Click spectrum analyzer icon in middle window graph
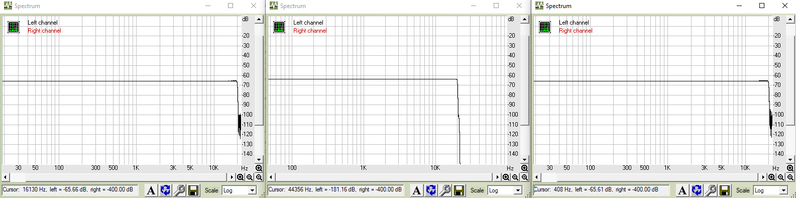The image size is (796, 198). click(279, 27)
